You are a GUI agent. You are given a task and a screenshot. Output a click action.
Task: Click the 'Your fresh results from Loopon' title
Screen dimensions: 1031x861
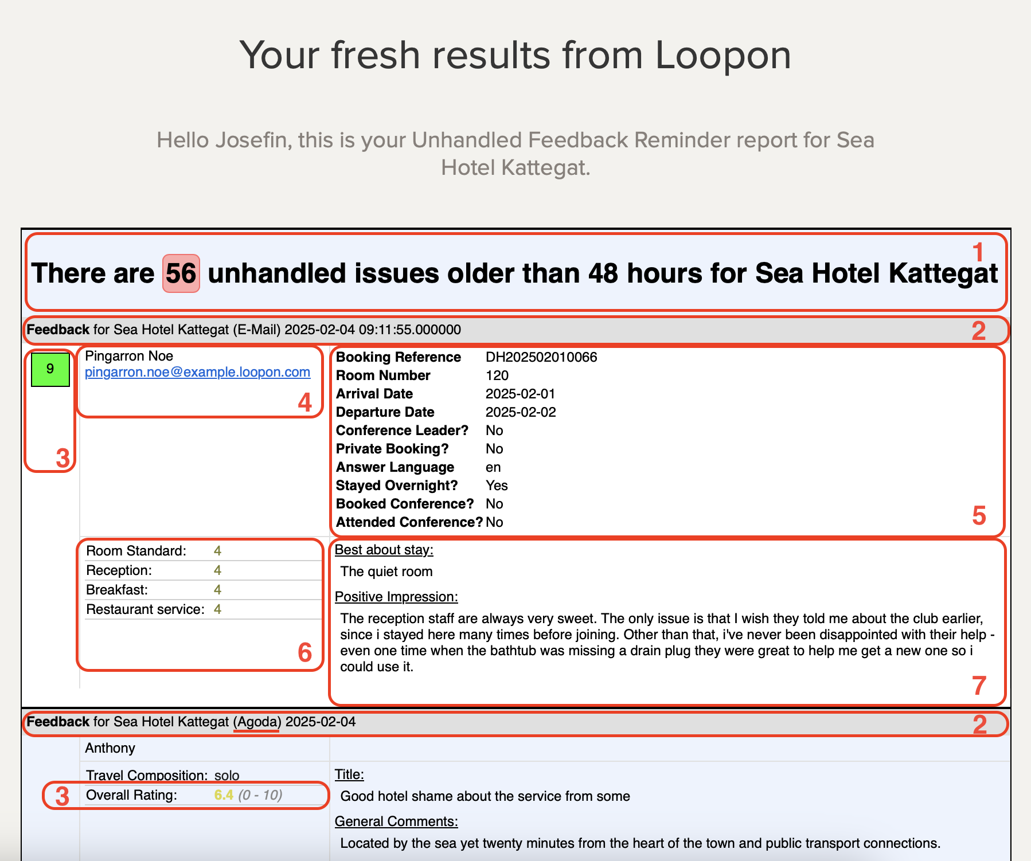coord(515,56)
